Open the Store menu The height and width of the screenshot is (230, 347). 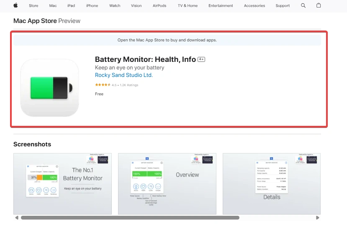coord(33,6)
